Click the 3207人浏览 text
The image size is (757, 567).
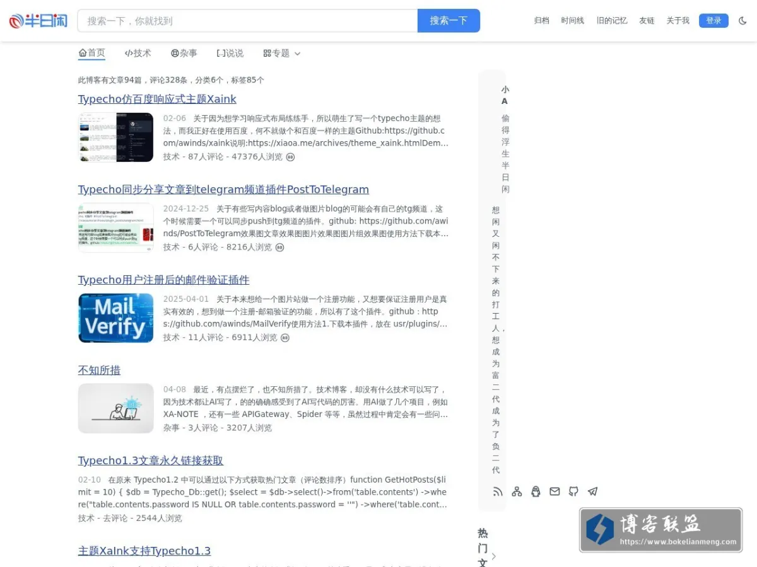(x=249, y=428)
